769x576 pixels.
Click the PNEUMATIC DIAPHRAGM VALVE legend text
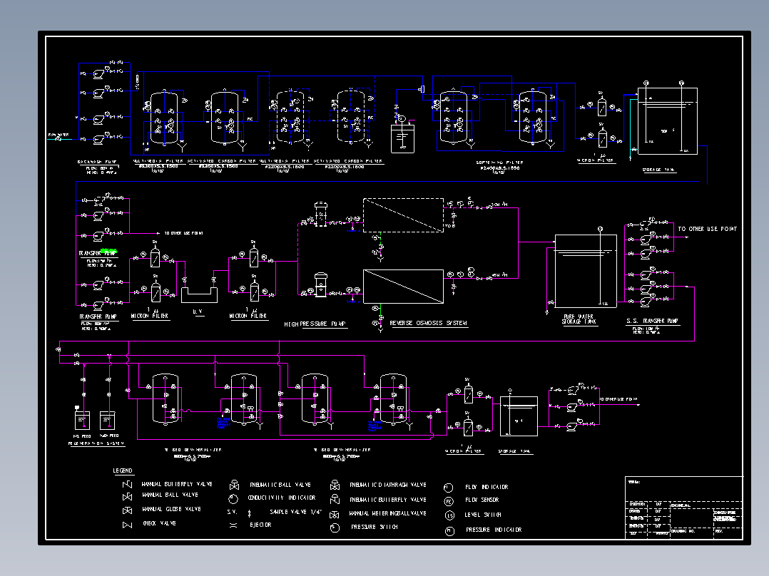(x=388, y=485)
